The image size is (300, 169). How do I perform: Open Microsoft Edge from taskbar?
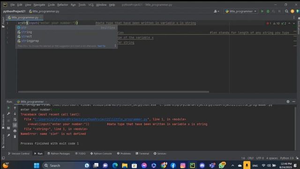tap(115, 165)
